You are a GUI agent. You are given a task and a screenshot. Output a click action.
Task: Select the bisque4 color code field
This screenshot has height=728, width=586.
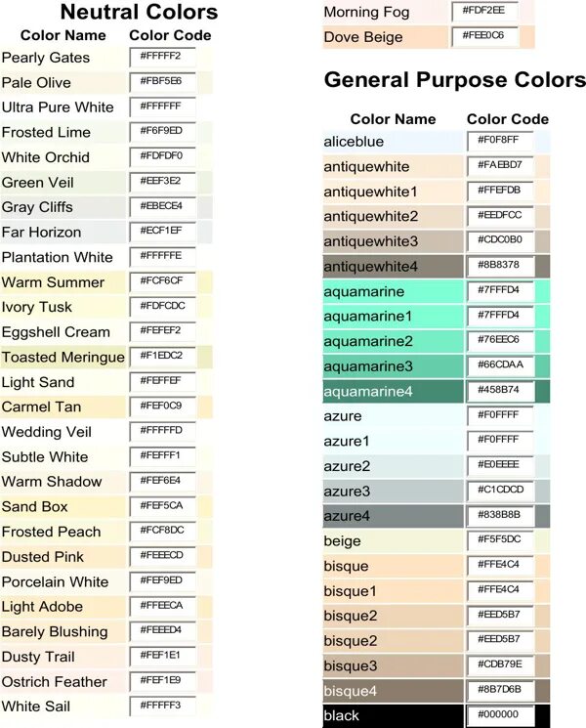tap(500, 691)
